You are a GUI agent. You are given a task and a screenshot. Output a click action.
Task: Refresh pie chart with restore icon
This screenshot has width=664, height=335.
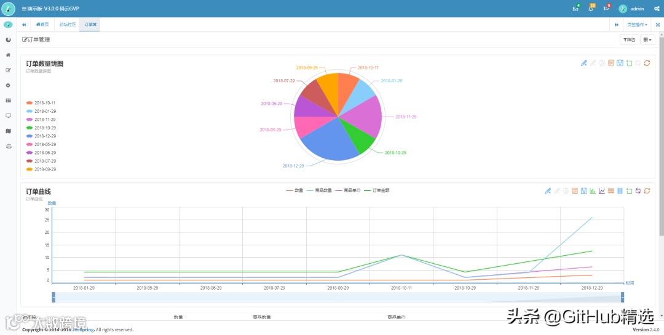(x=647, y=63)
